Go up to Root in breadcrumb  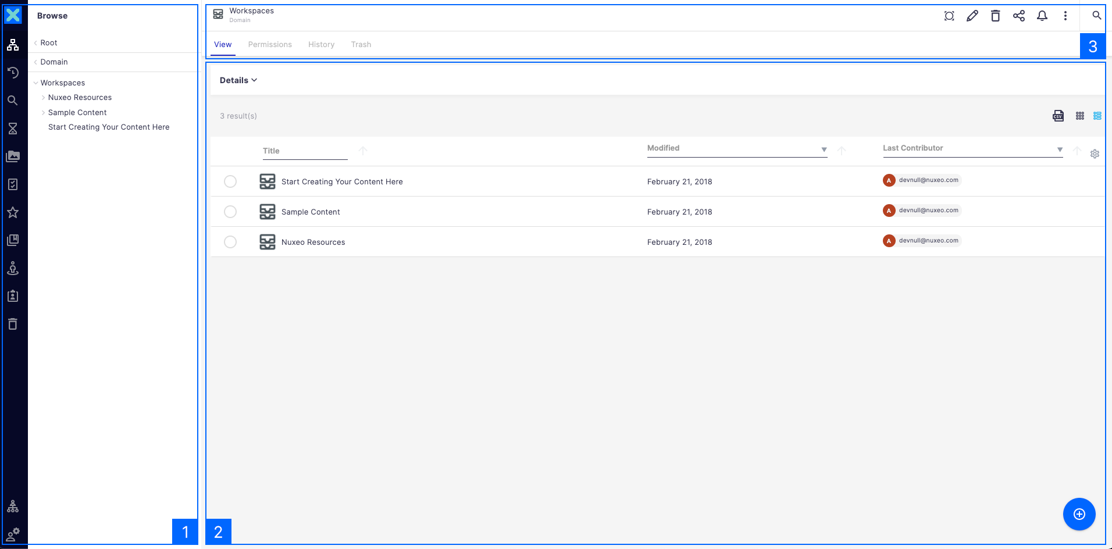(x=49, y=42)
